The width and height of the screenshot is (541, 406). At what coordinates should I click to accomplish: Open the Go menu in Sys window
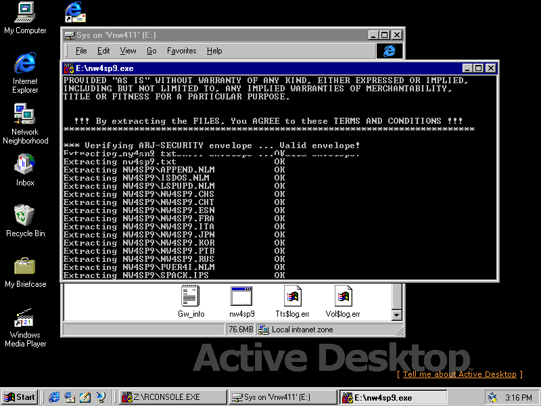[x=151, y=51]
